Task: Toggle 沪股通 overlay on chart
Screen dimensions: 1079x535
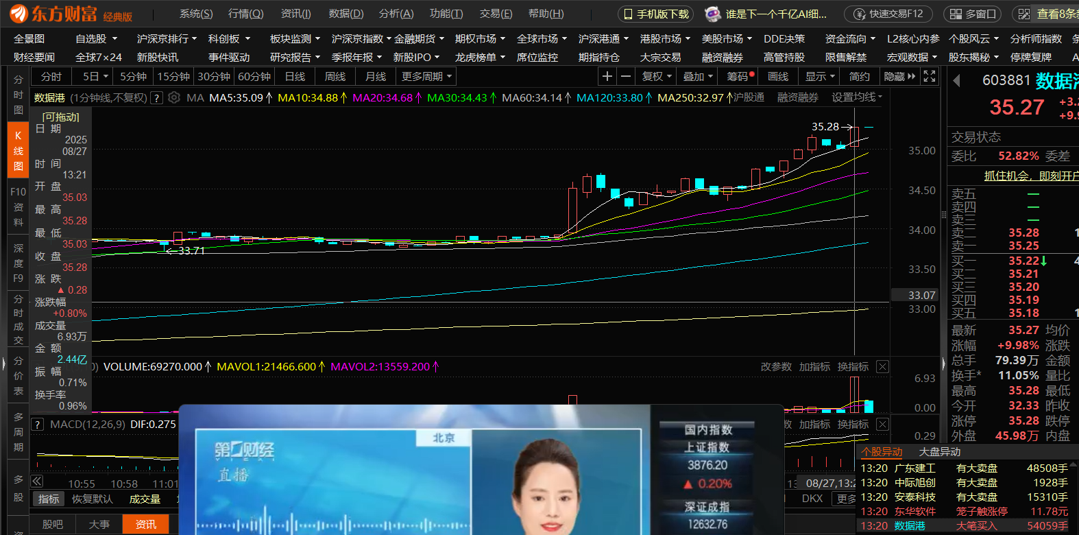Action: 749,97
